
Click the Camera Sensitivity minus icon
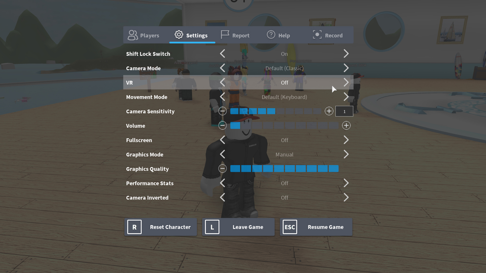pos(223,111)
